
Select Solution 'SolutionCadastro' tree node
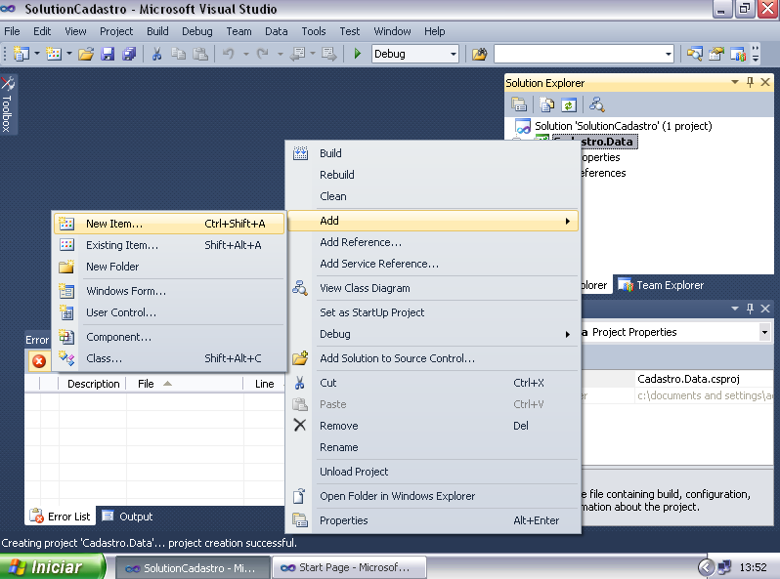coord(623,126)
